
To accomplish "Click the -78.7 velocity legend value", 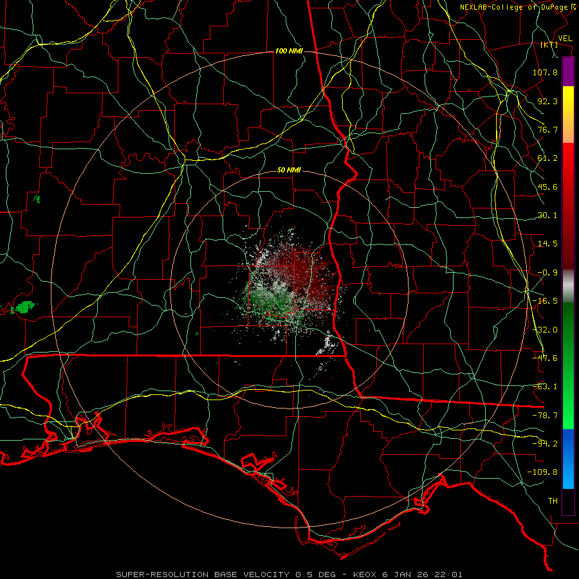I will (x=545, y=416).
